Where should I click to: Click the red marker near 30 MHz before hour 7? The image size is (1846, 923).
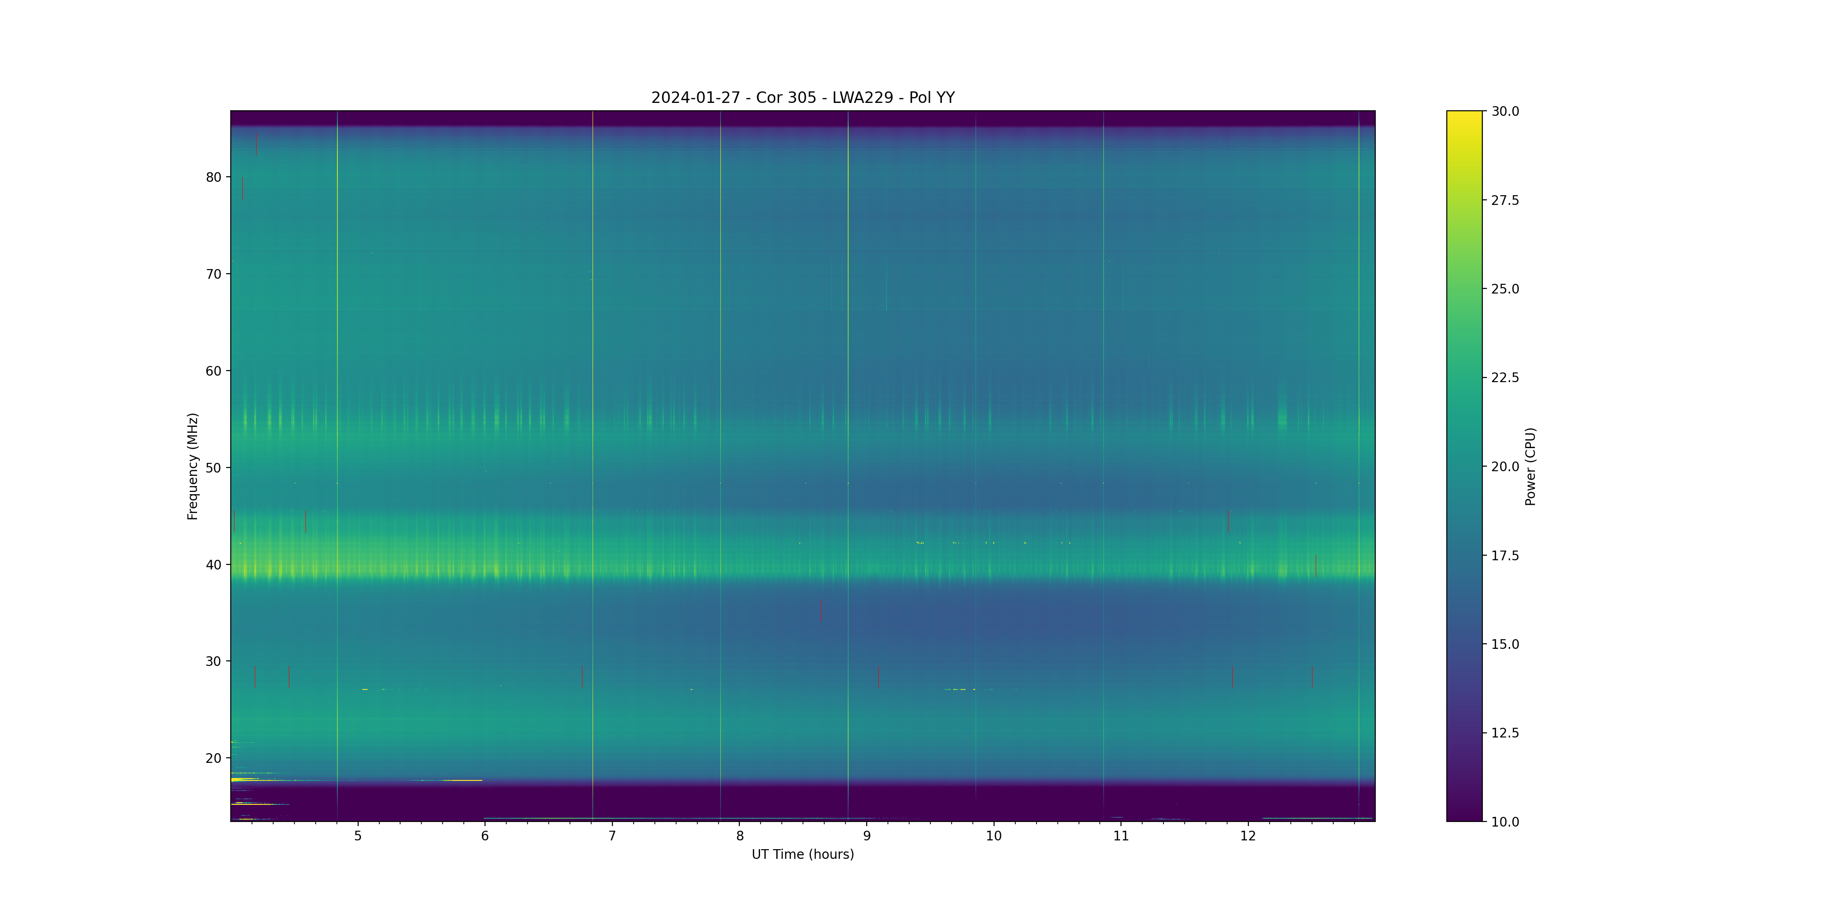582,677
